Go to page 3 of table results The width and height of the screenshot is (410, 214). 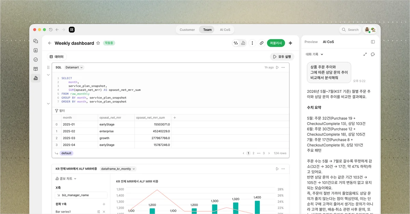[264, 153]
